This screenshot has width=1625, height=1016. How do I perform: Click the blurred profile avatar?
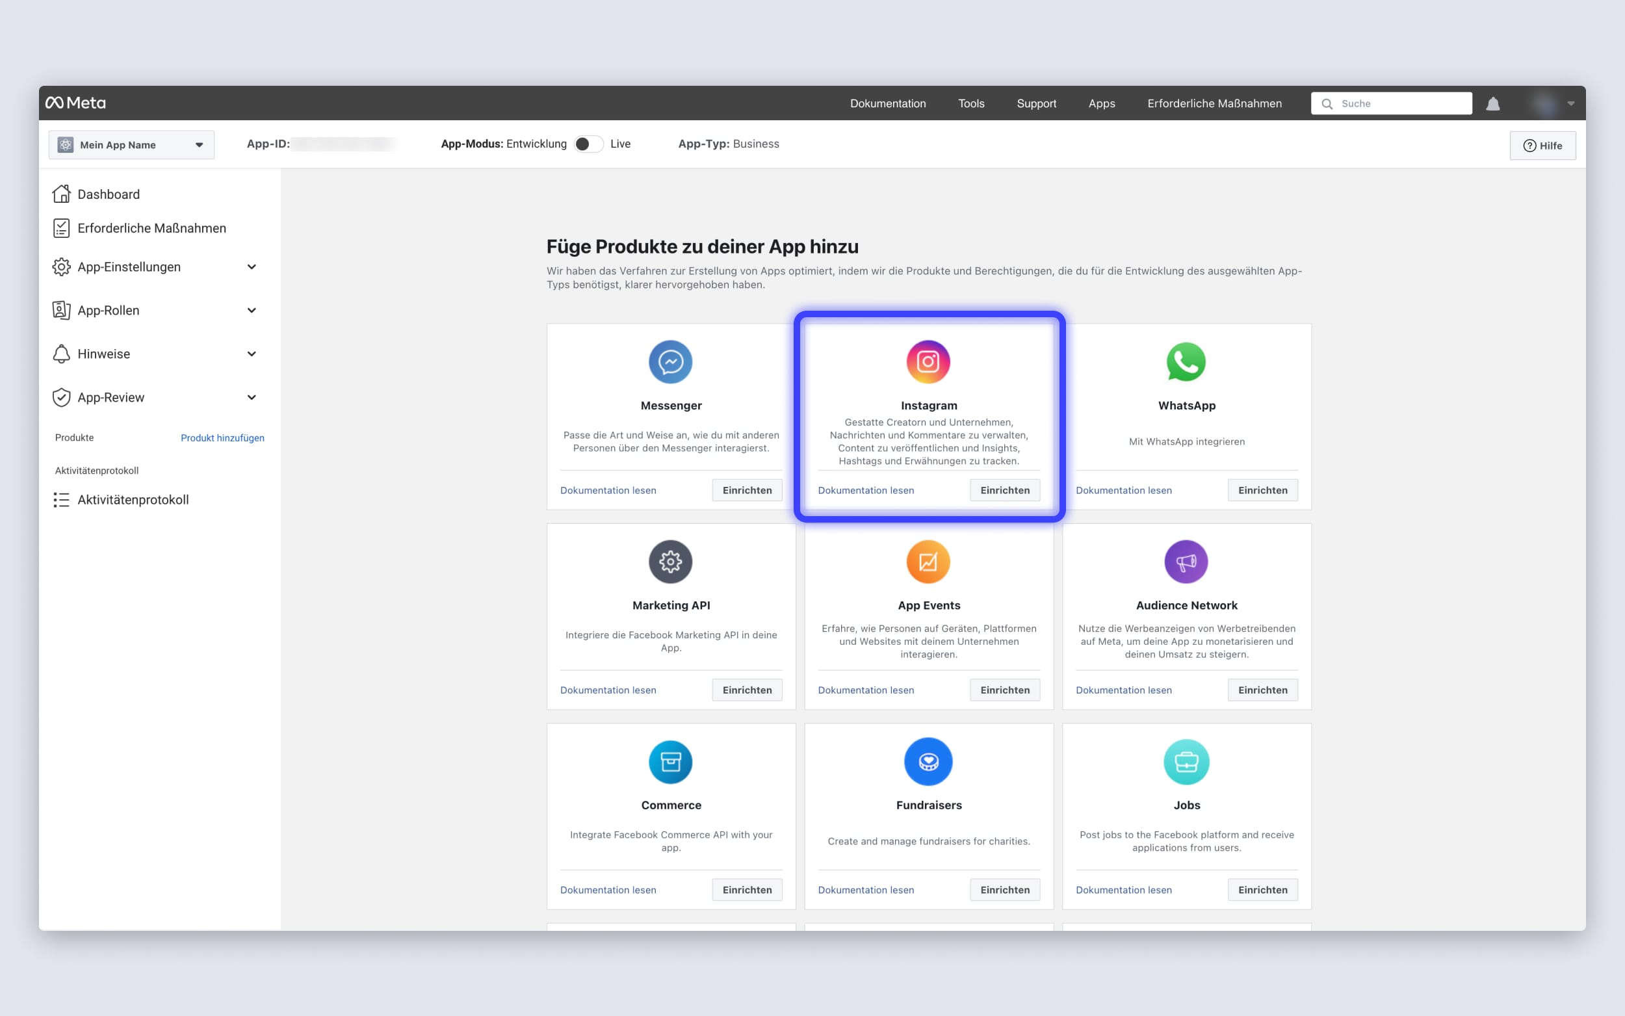pos(1544,103)
